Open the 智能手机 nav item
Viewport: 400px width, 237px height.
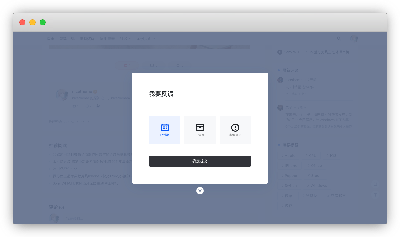pos(67,39)
